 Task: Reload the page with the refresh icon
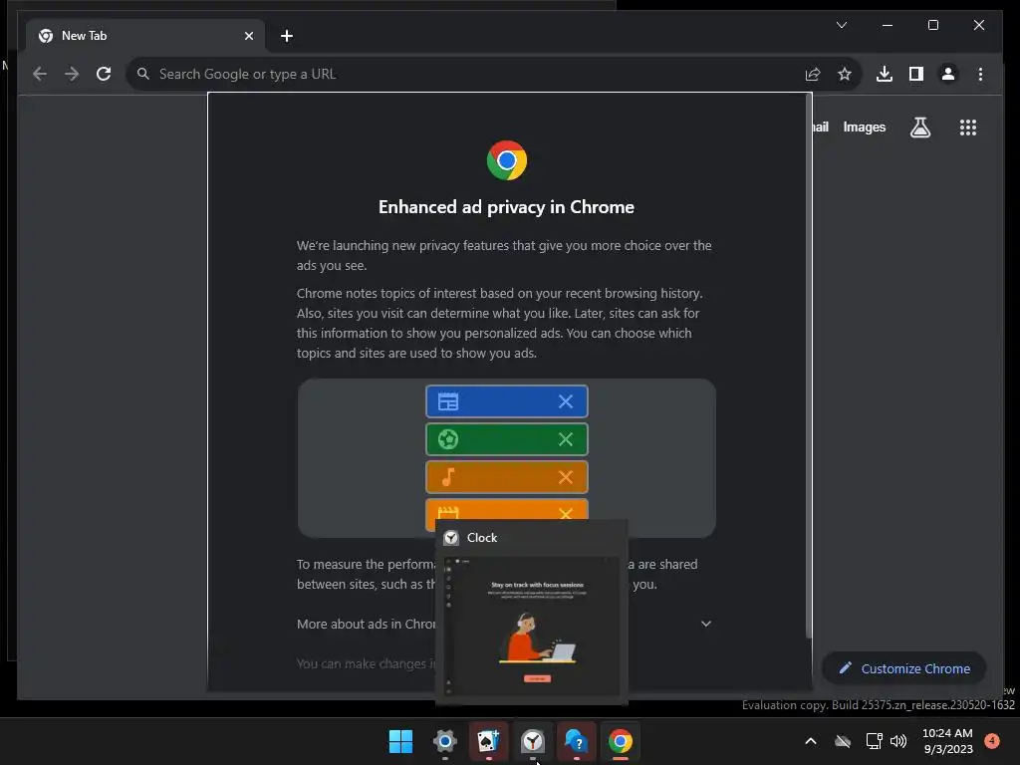[104, 74]
